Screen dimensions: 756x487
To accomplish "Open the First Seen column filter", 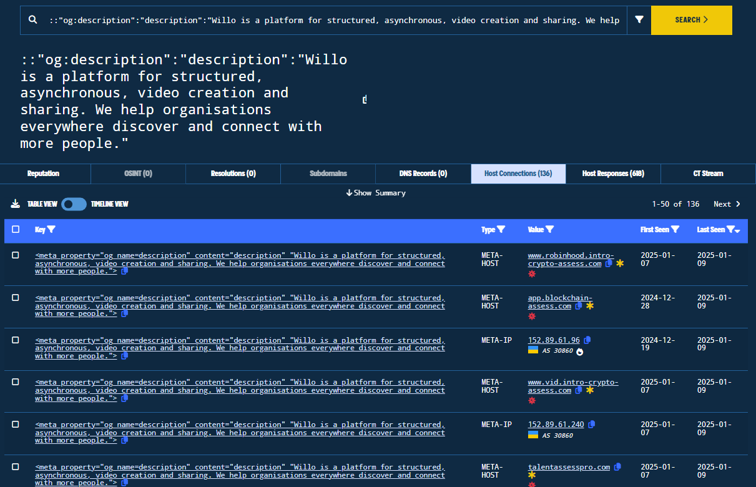I will 675,230.
